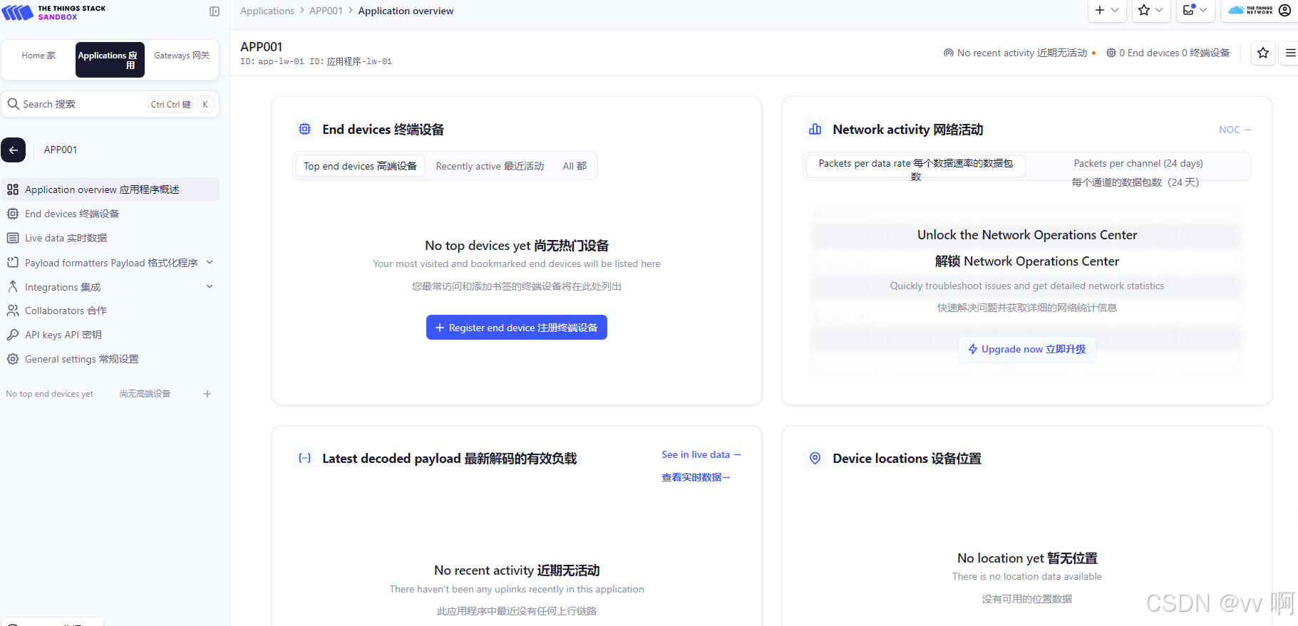Click Register end device button
The width and height of the screenshot is (1298, 626).
tap(517, 328)
